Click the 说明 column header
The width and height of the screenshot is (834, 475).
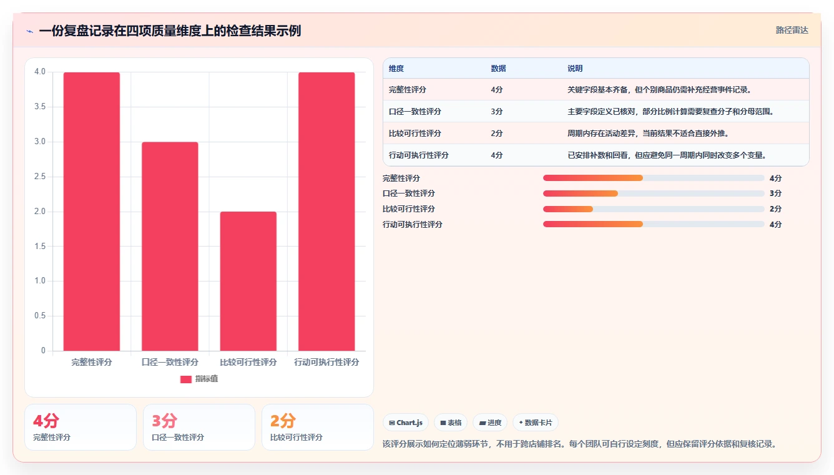pos(575,69)
